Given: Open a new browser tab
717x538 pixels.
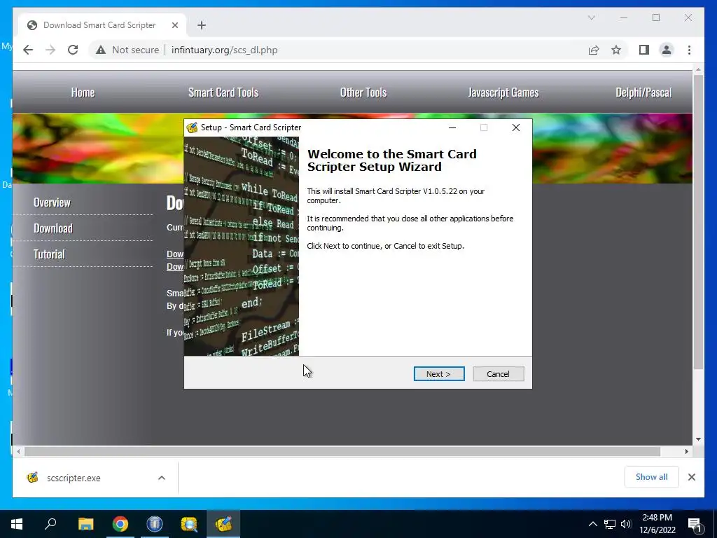Looking at the screenshot, I should (x=202, y=26).
